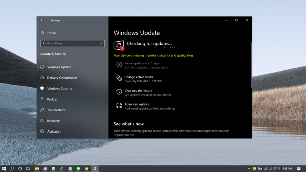Open Change active hours
Screen dimensions: 306x172
point(138,77)
